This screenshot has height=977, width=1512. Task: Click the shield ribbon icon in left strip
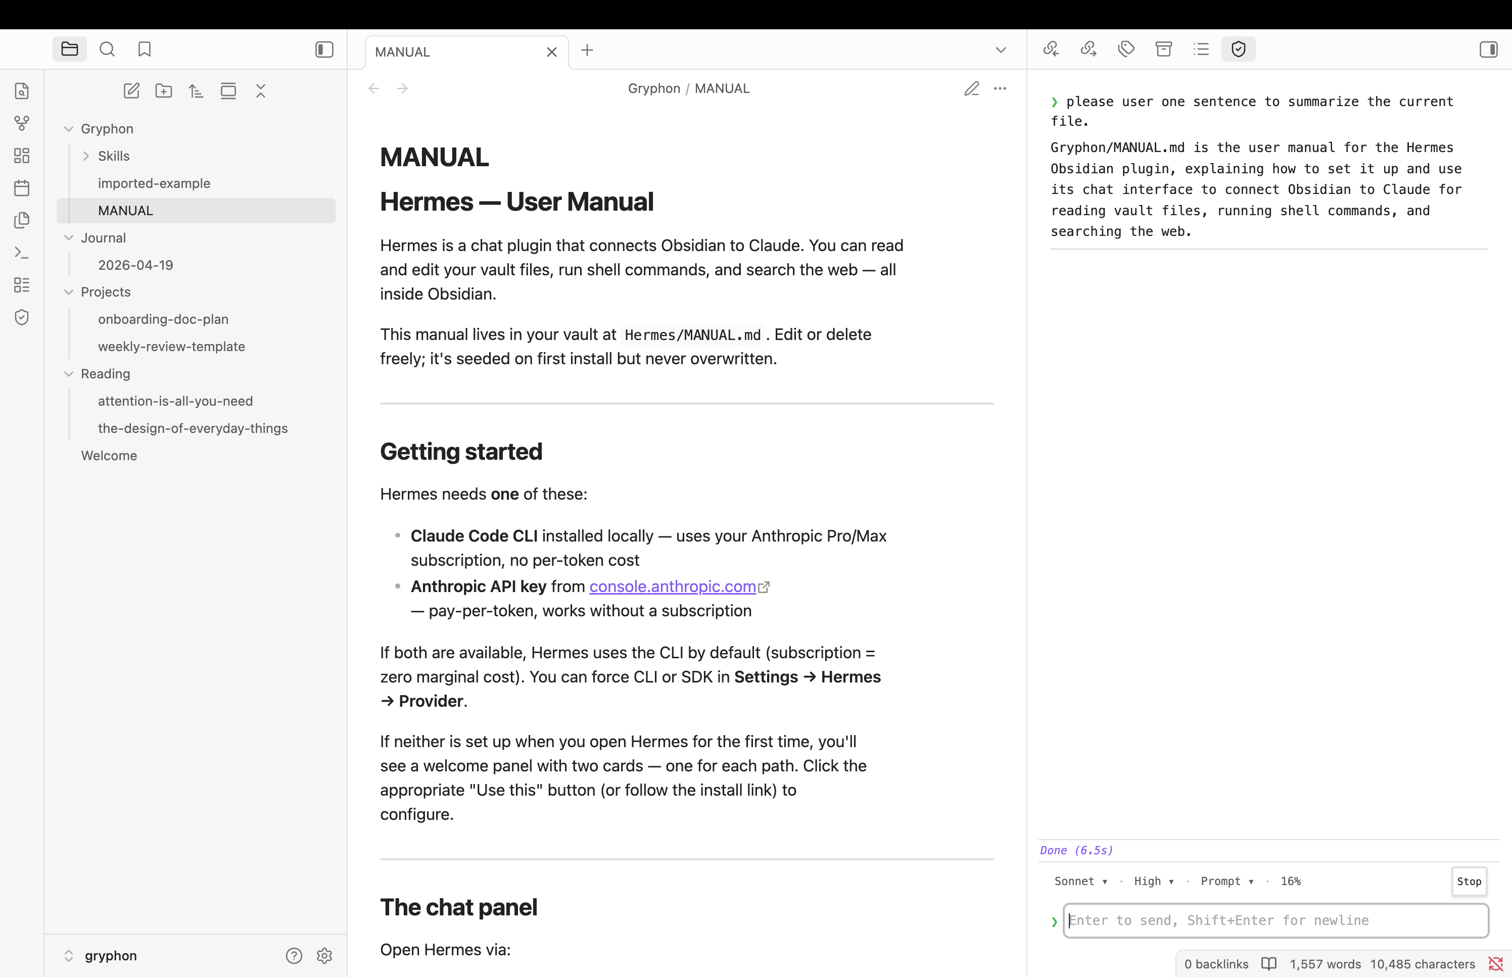tap(22, 318)
